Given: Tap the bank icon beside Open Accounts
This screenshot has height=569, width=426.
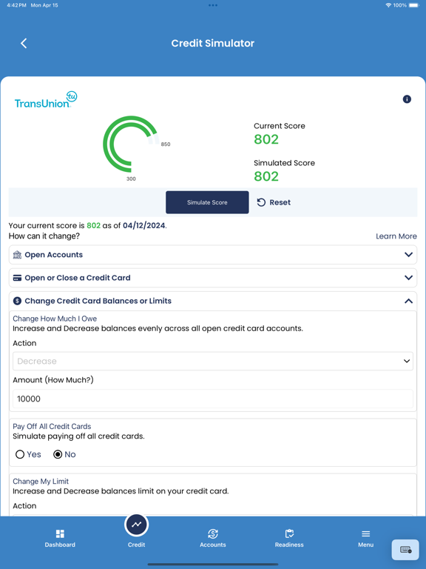Looking at the screenshot, I should point(17,255).
